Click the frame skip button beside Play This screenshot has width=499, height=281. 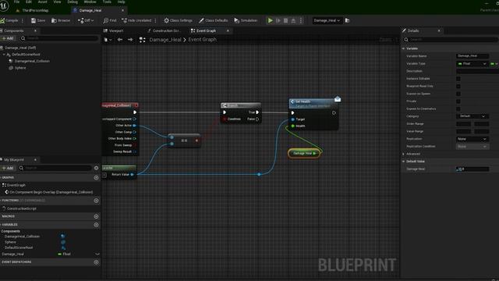(x=278, y=20)
